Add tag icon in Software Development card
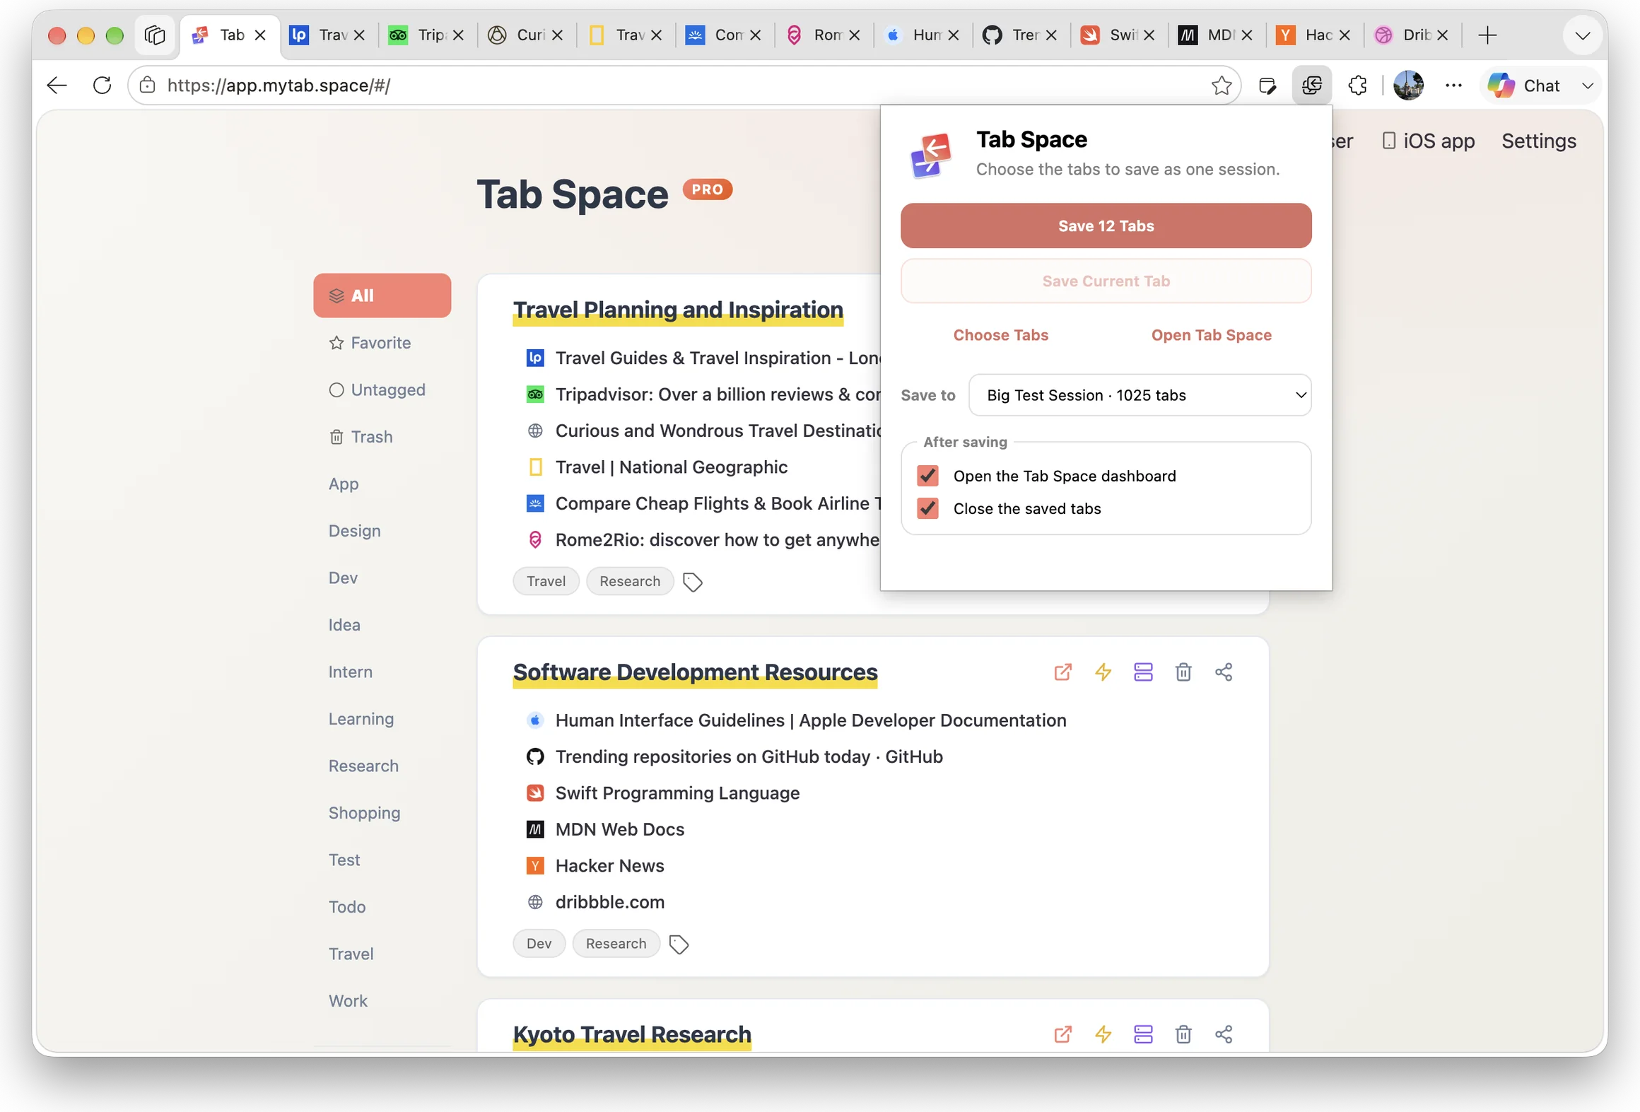Viewport: 1640px width, 1112px height. point(679,944)
